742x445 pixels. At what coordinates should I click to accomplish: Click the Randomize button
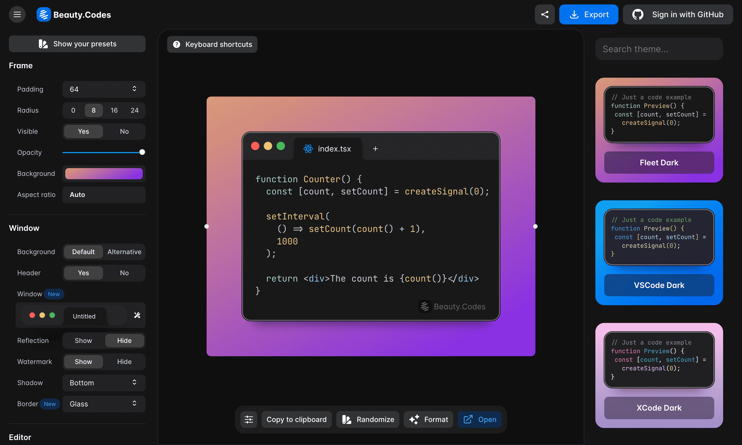(367, 419)
